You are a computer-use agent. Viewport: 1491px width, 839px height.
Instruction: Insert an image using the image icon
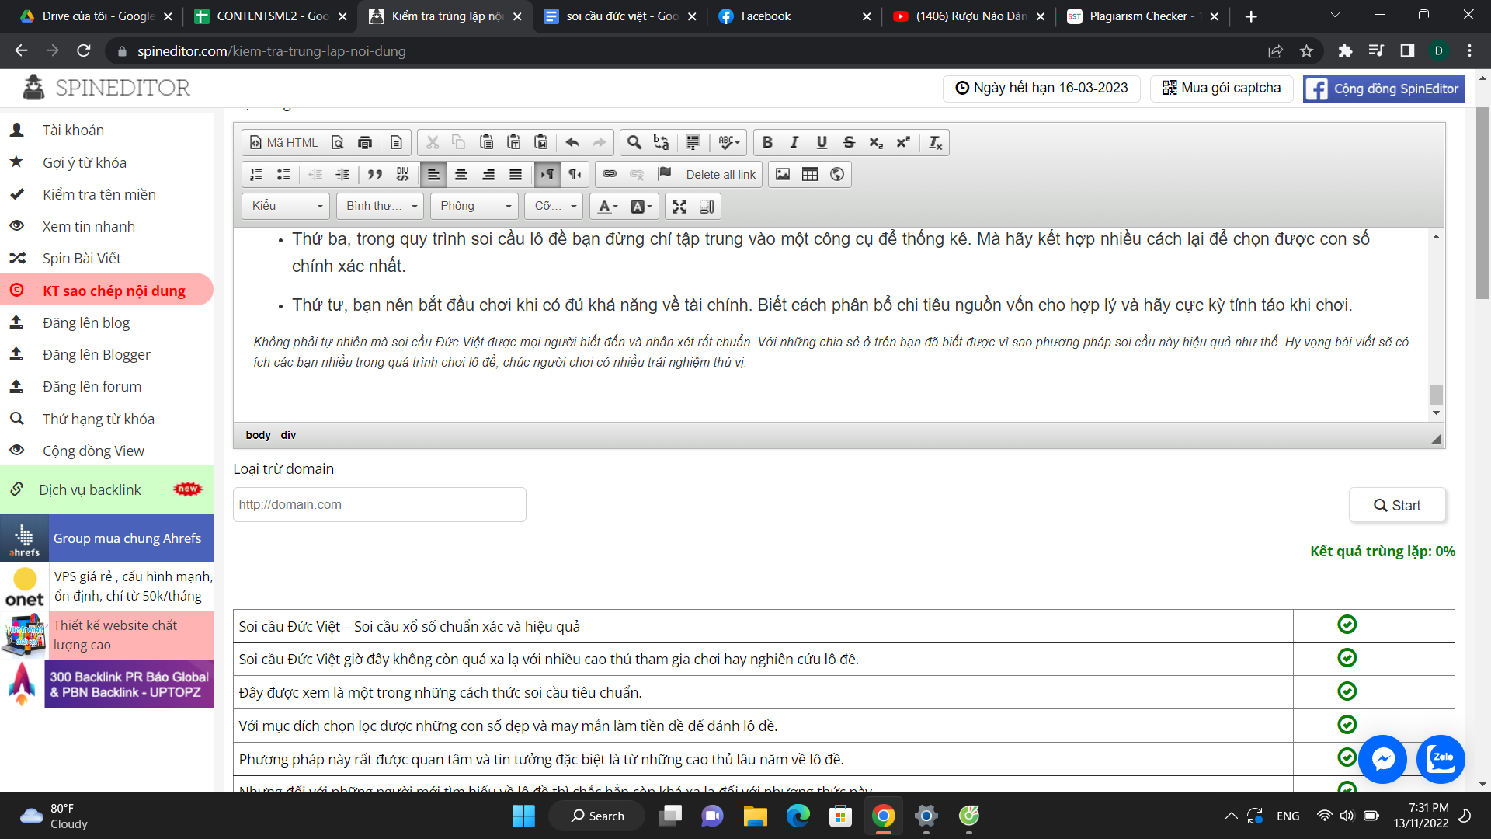click(783, 174)
